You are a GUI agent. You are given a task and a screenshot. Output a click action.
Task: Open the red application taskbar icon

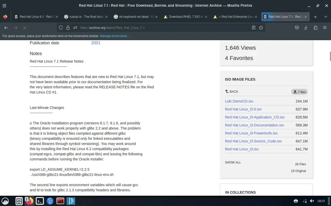pos(61,201)
